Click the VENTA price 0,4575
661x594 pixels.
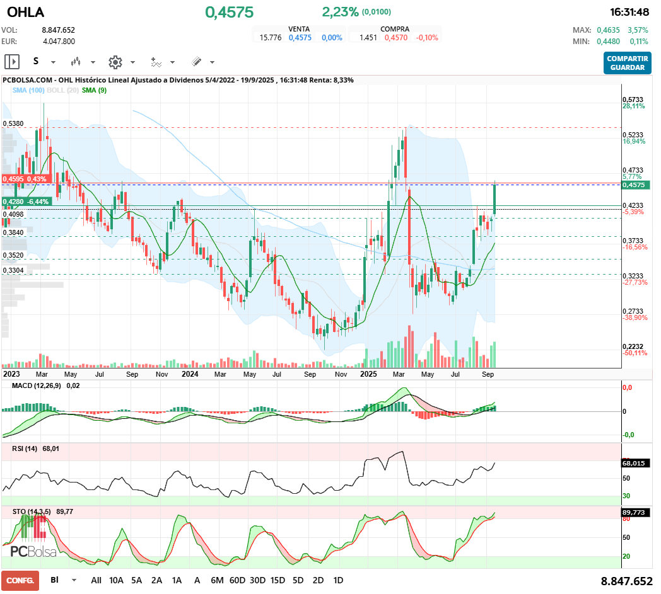tap(300, 37)
